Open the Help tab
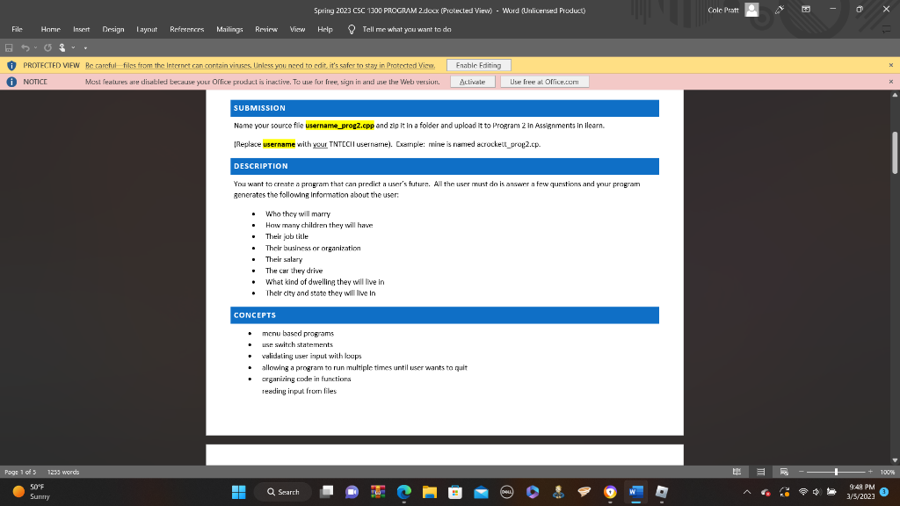Image resolution: width=900 pixels, height=506 pixels. click(325, 29)
